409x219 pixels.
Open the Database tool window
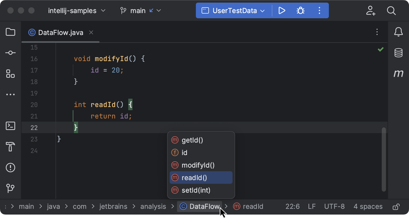398,52
